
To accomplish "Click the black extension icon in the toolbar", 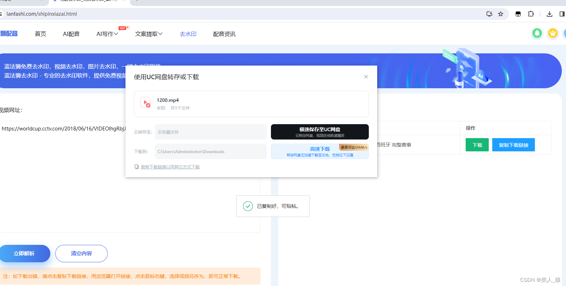I will pos(518,14).
